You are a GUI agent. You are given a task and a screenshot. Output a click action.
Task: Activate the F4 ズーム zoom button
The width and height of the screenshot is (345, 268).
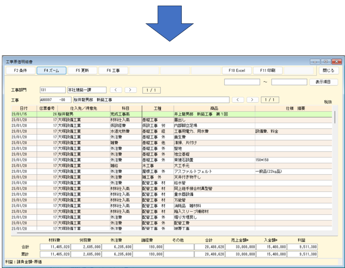pos(51,71)
